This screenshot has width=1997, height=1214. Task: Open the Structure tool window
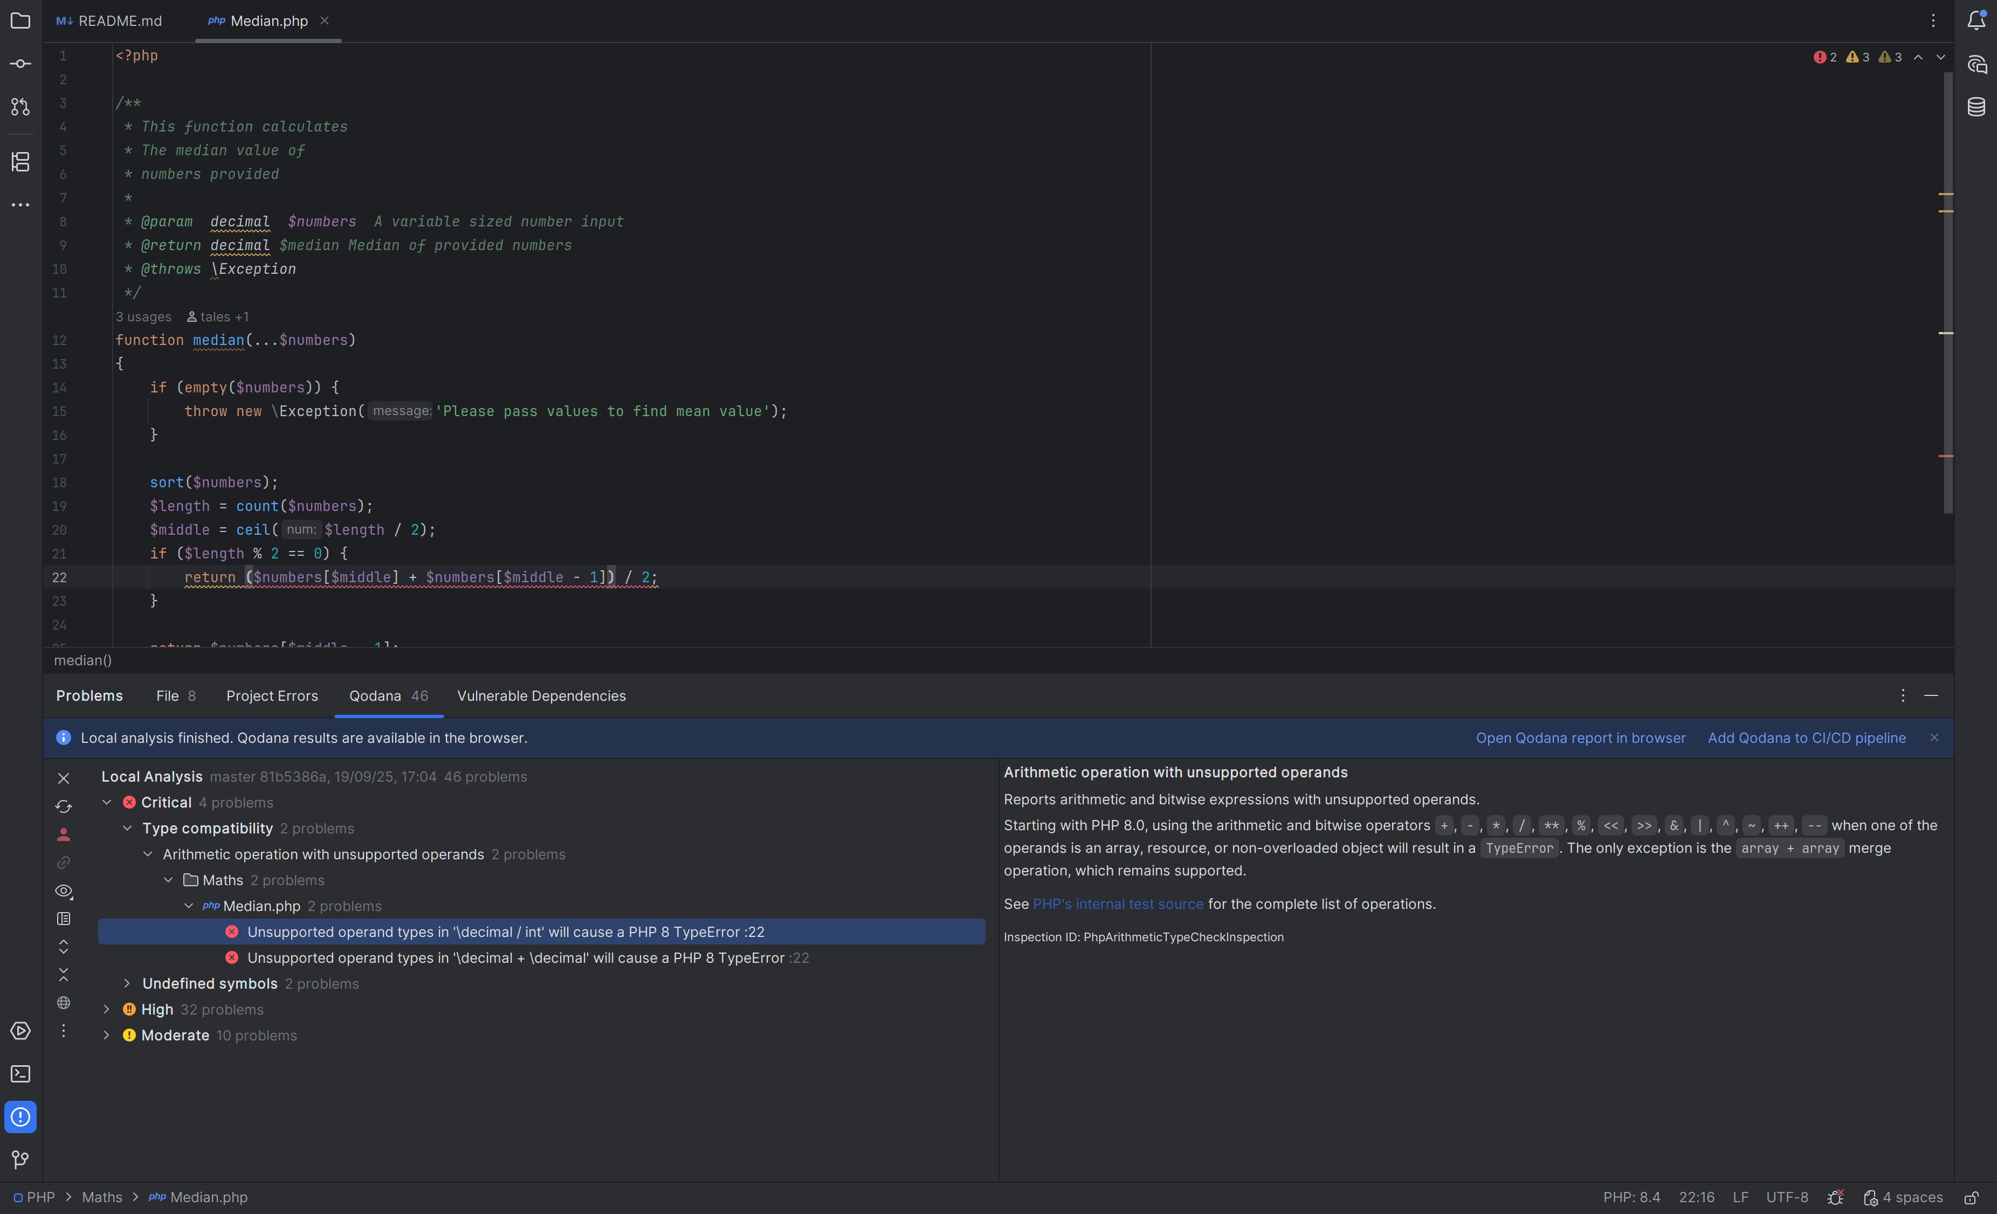click(20, 161)
